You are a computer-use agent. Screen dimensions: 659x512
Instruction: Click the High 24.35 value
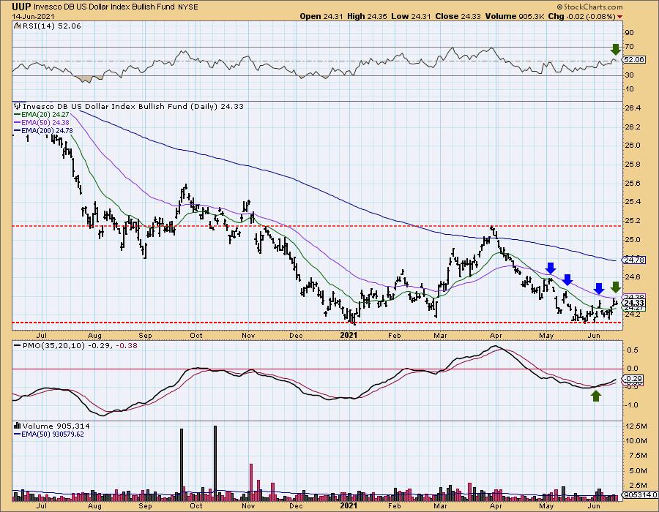point(367,16)
